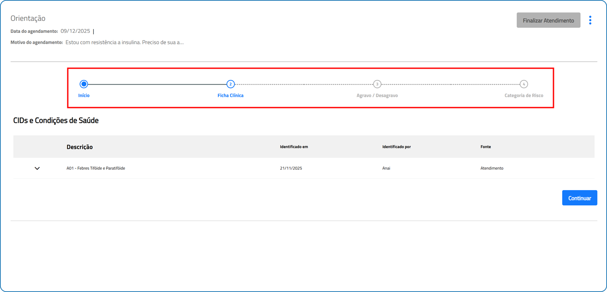Click the Continuar button

pos(579,198)
